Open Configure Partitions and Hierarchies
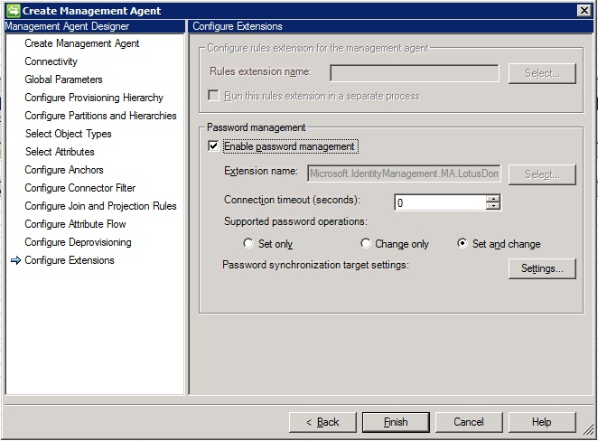 (100, 116)
